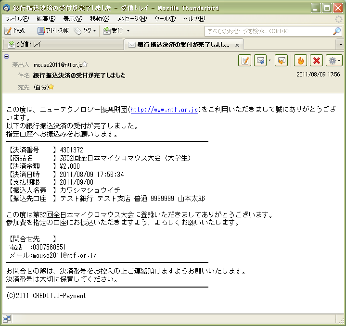
Task: Mark message as junk flame icon
Action: [x=300, y=61]
